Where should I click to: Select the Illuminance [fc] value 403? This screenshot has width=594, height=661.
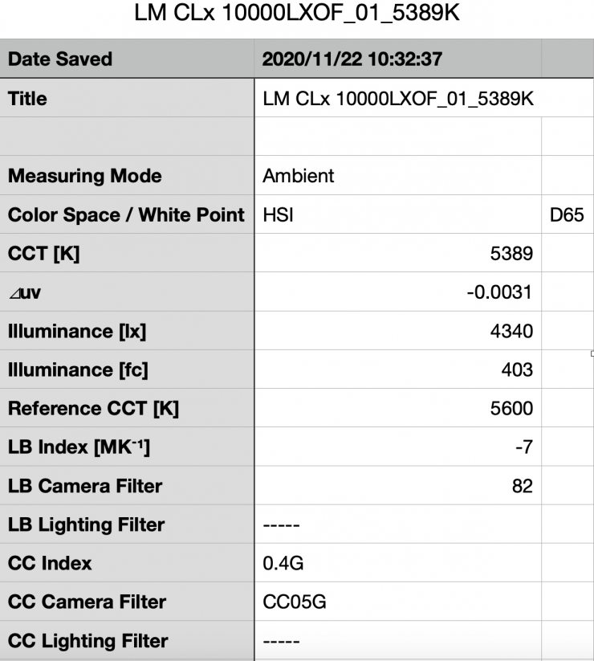point(398,369)
